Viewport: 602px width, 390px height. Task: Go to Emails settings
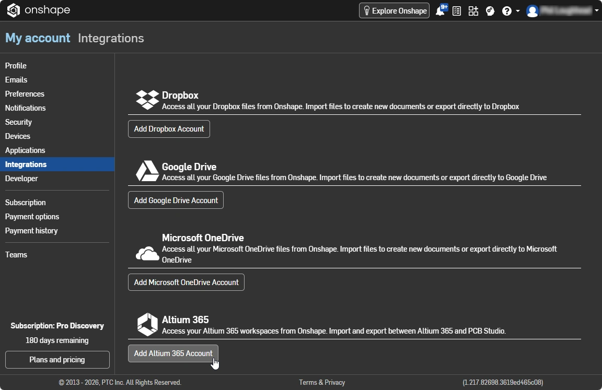tap(16, 80)
